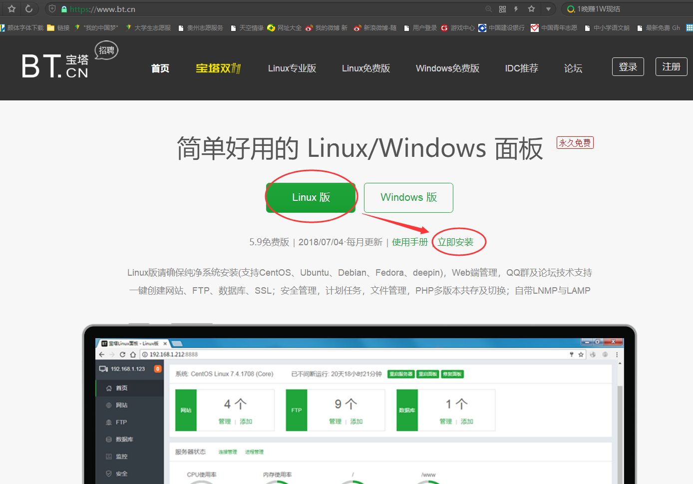Click the search engine logo in search box
Screen dimensions: 693x484
571,9
